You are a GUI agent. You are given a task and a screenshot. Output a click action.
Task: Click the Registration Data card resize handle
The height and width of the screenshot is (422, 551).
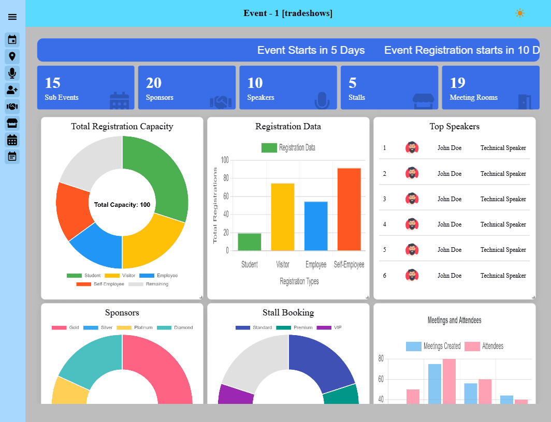[367, 297]
